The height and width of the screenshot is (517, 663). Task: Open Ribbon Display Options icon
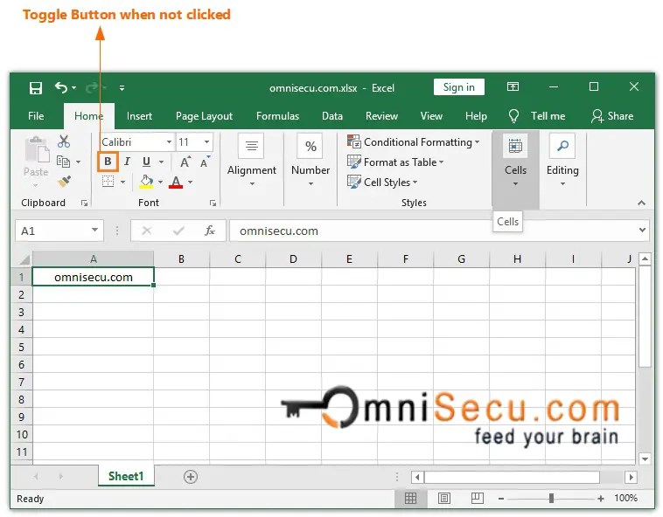[x=513, y=87]
